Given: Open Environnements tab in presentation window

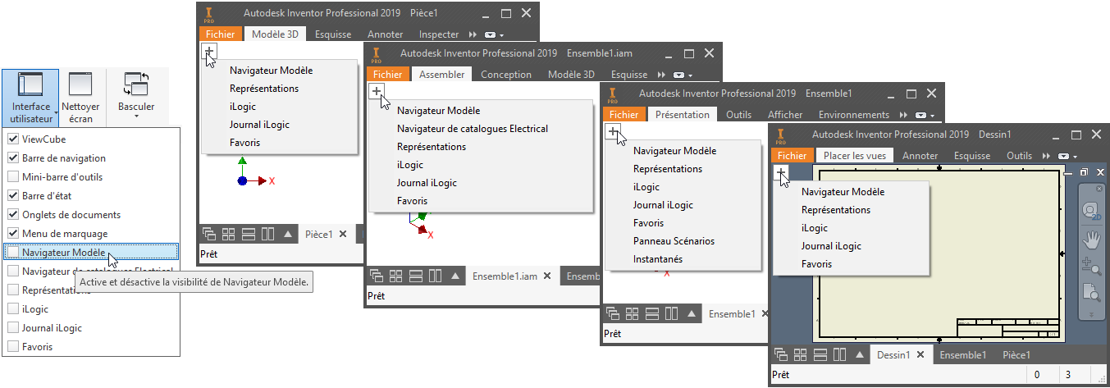Looking at the screenshot, I should (x=854, y=115).
